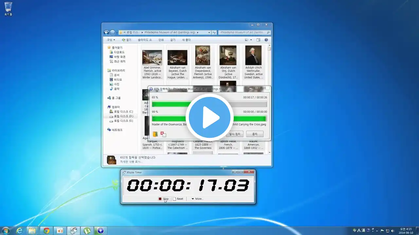This screenshot has width=419, height=235.
Task: Open address bar history dropdown arrow
Action: click(x=209, y=33)
